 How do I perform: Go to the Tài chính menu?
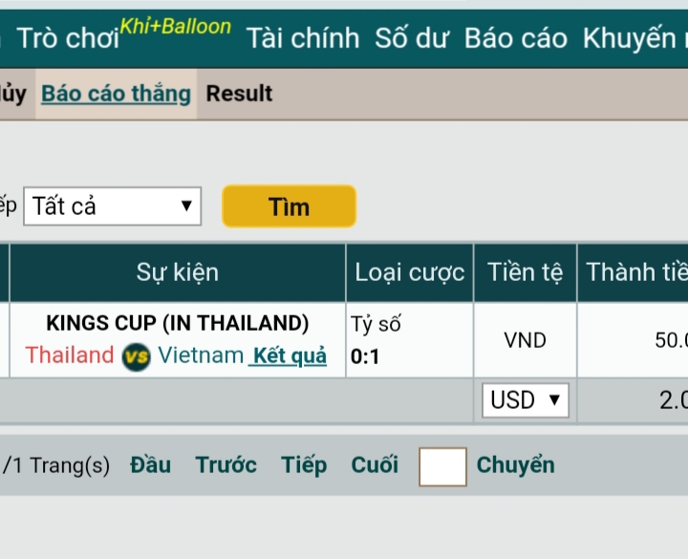[x=303, y=38]
